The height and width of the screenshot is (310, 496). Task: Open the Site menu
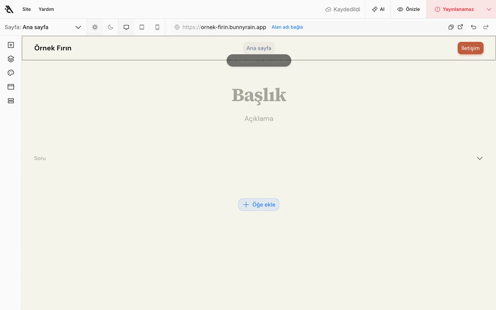click(27, 9)
